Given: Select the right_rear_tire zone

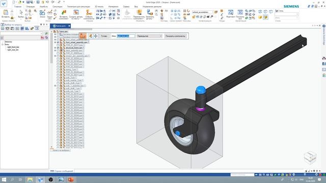Looking at the screenshot, I should pos(13,50).
